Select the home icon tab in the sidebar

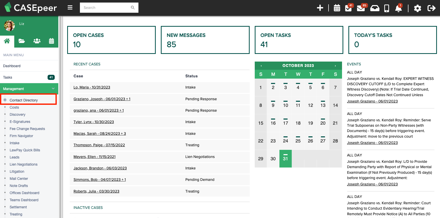pyautogui.click(x=7, y=41)
